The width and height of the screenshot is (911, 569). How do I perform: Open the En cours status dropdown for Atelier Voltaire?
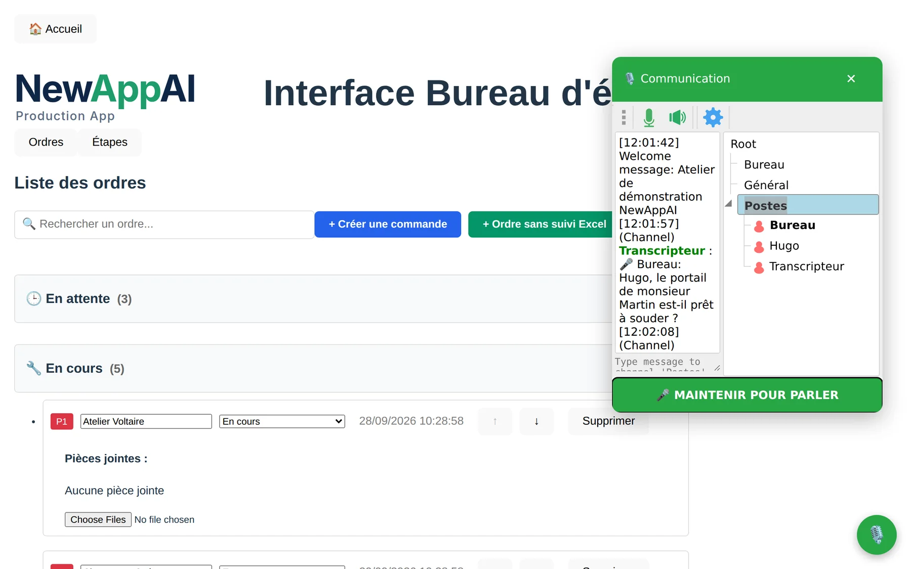click(282, 421)
